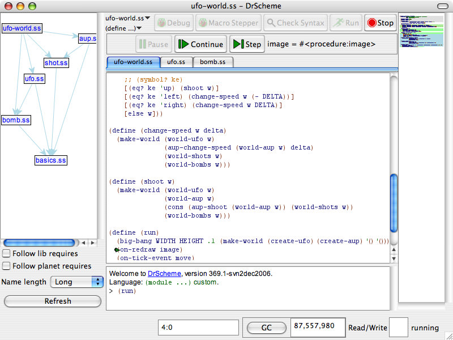Click the (define (change-speed w delta) line
Screen dimensions: 453x340
(x=168, y=131)
